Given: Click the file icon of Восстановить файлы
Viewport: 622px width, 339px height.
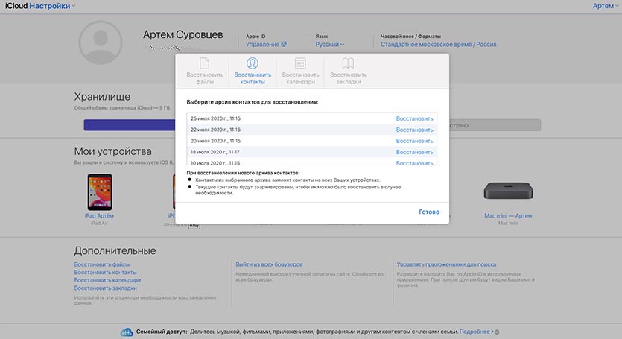Looking at the screenshot, I should click(204, 63).
